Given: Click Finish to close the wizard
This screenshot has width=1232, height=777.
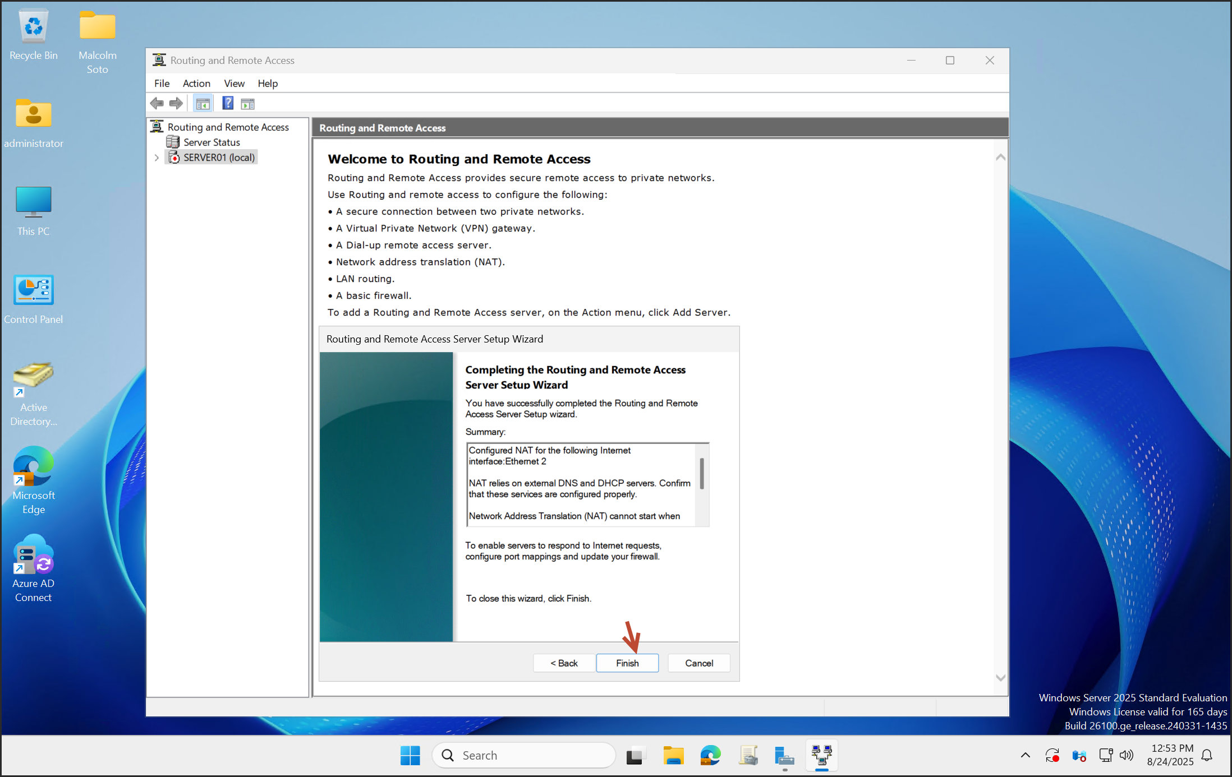Looking at the screenshot, I should [x=627, y=663].
